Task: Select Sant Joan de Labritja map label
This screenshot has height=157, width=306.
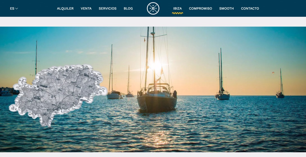Action: [x=86, y=75]
